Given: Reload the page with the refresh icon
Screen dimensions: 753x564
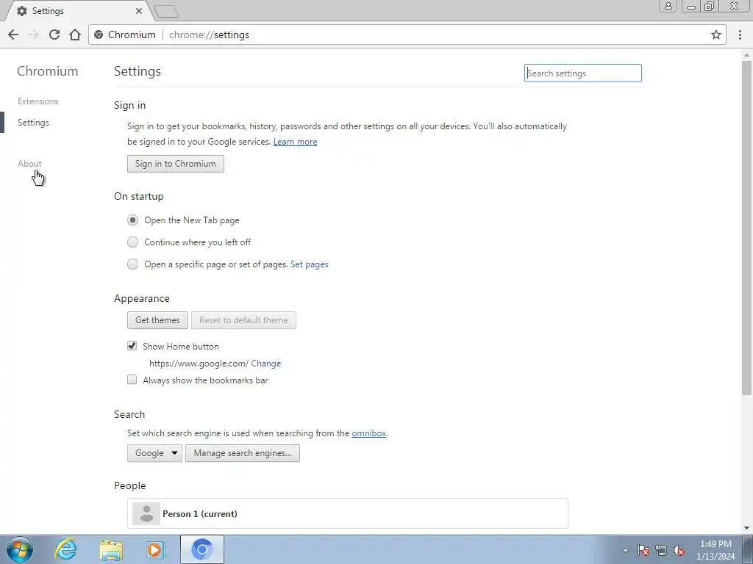Looking at the screenshot, I should [54, 35].
